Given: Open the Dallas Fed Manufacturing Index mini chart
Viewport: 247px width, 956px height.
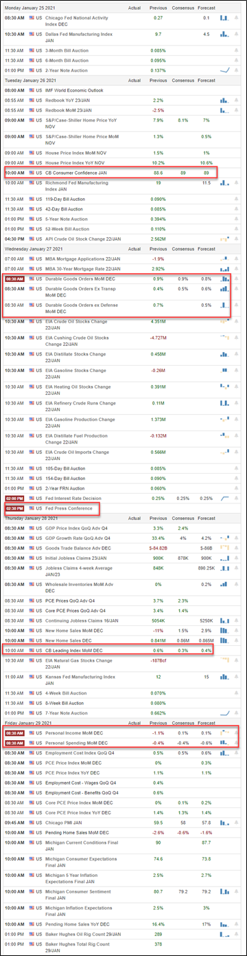Looking at the screenshot, I should 225,34.
